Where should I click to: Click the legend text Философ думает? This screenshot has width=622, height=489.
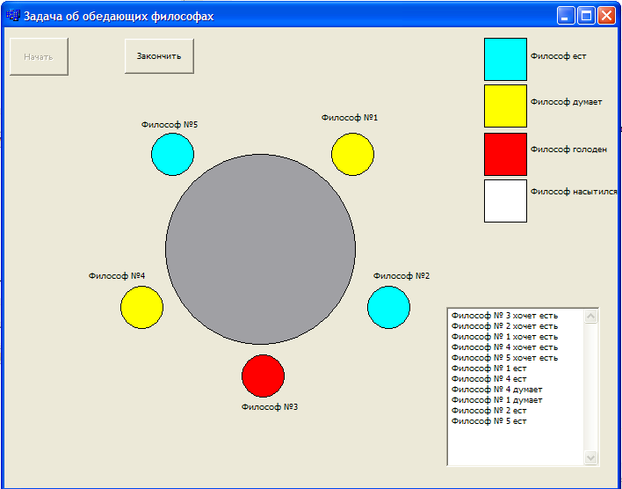pyautogui.click(x=566, y=102)
